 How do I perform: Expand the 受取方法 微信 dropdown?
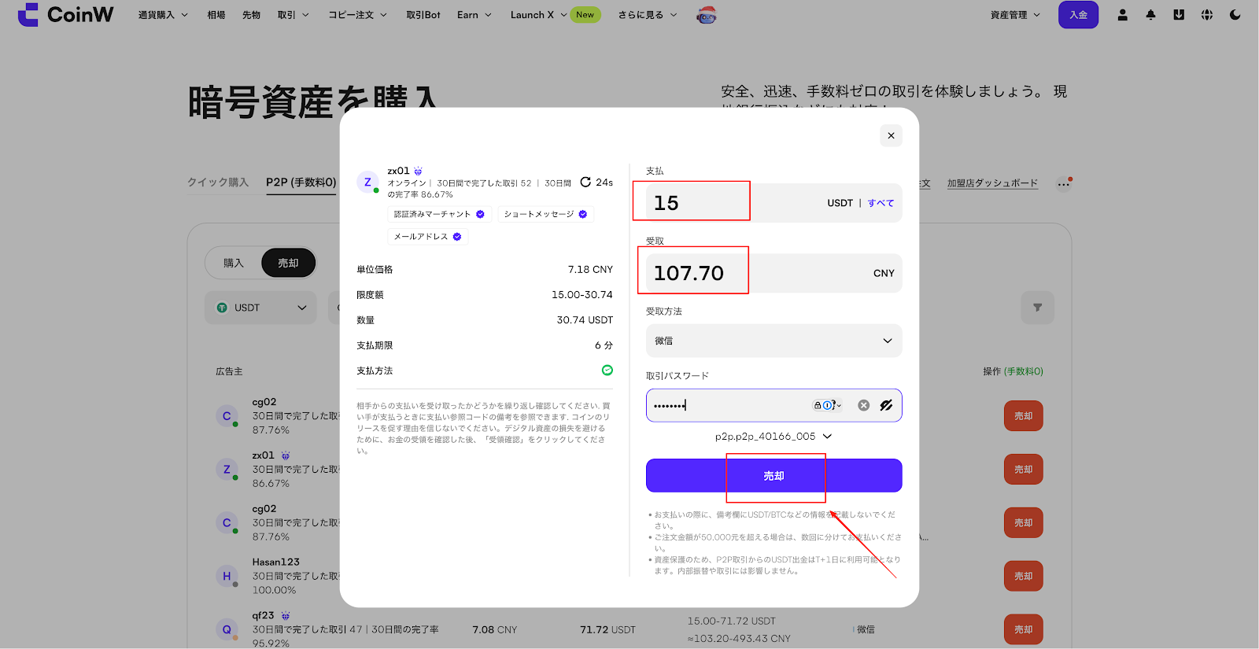773,341
